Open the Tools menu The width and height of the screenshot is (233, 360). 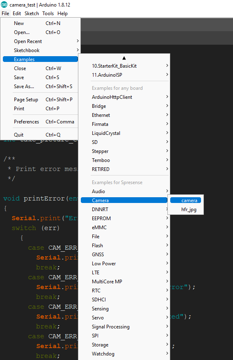(x=48, y=14)
